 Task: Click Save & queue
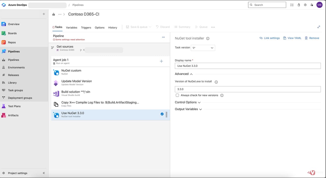pyautogui.click(x=137, y=27)
